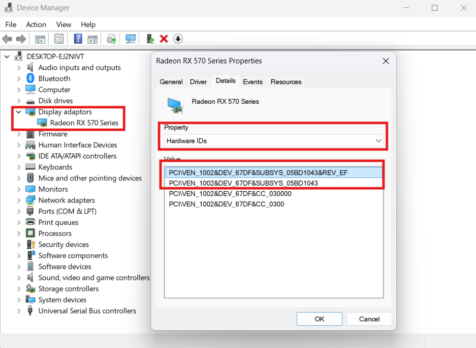Select the Details tab
The image size is (476, 348).
point(225,81)
